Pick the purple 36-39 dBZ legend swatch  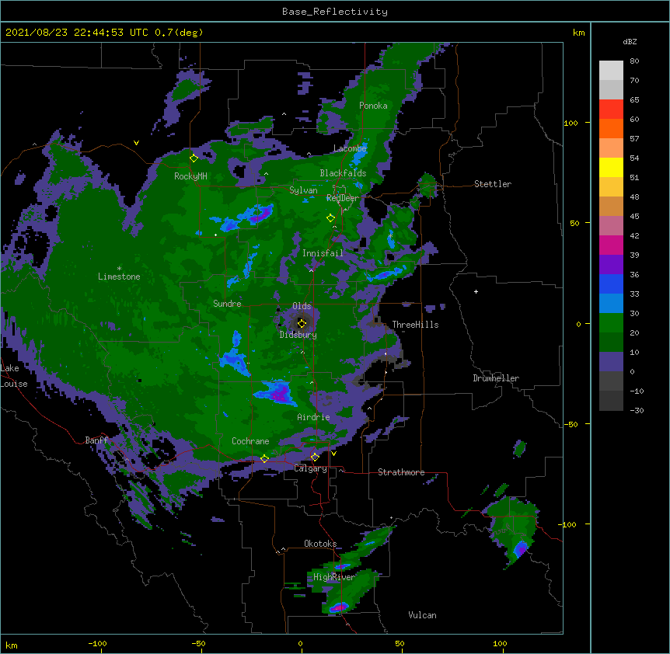(611, 265)
